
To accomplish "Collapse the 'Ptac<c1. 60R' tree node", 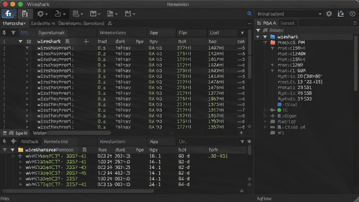I will tap(272, 71).
